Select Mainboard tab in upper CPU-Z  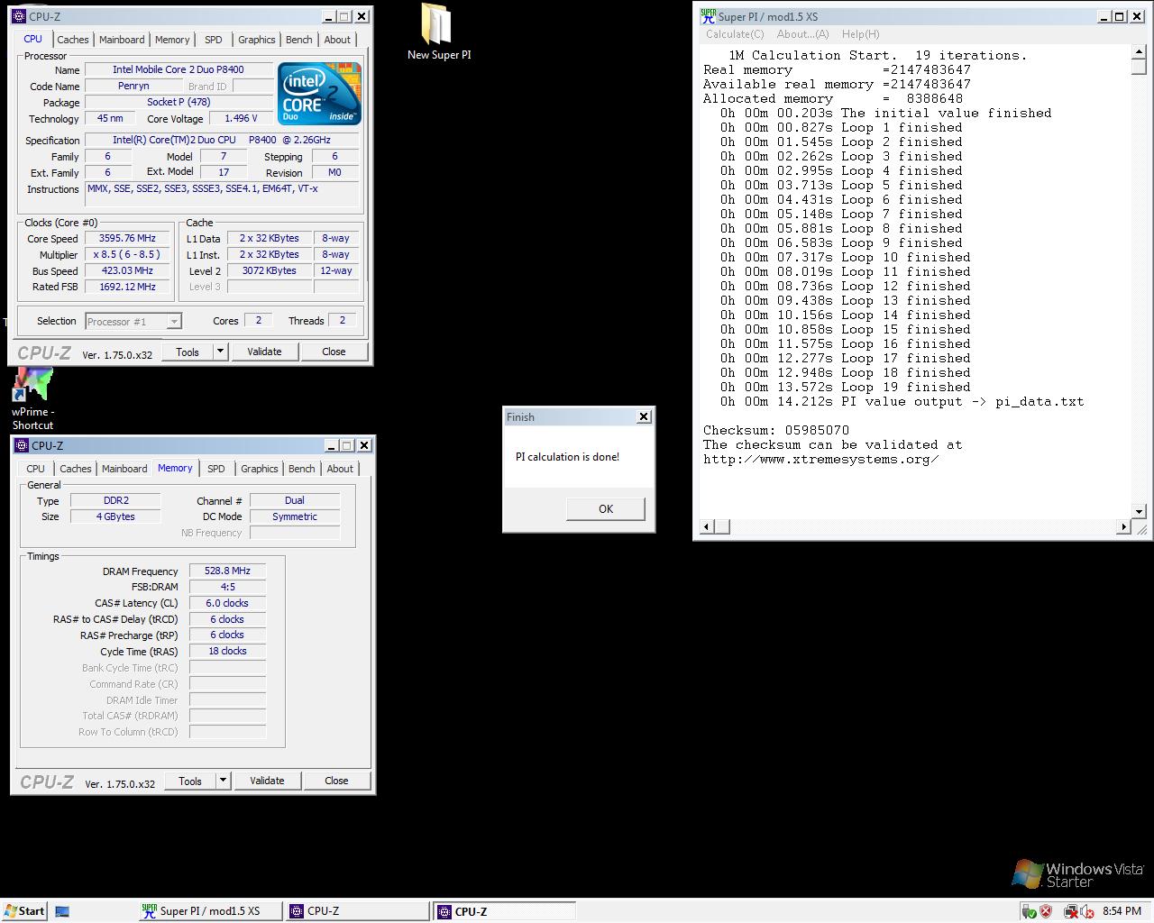122,40
